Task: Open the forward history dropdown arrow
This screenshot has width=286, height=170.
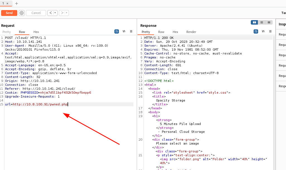Action: pos(67,13)
